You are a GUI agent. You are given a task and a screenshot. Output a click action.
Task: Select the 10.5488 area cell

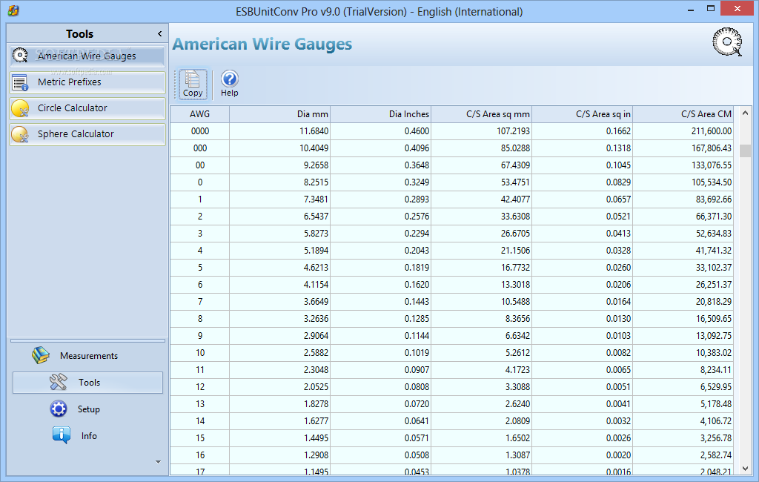pyautogui.click(x=481, y=302)
